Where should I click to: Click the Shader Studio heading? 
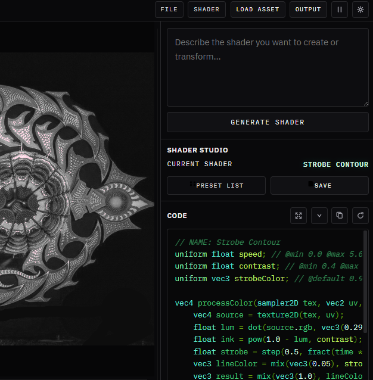coord(198,150)
